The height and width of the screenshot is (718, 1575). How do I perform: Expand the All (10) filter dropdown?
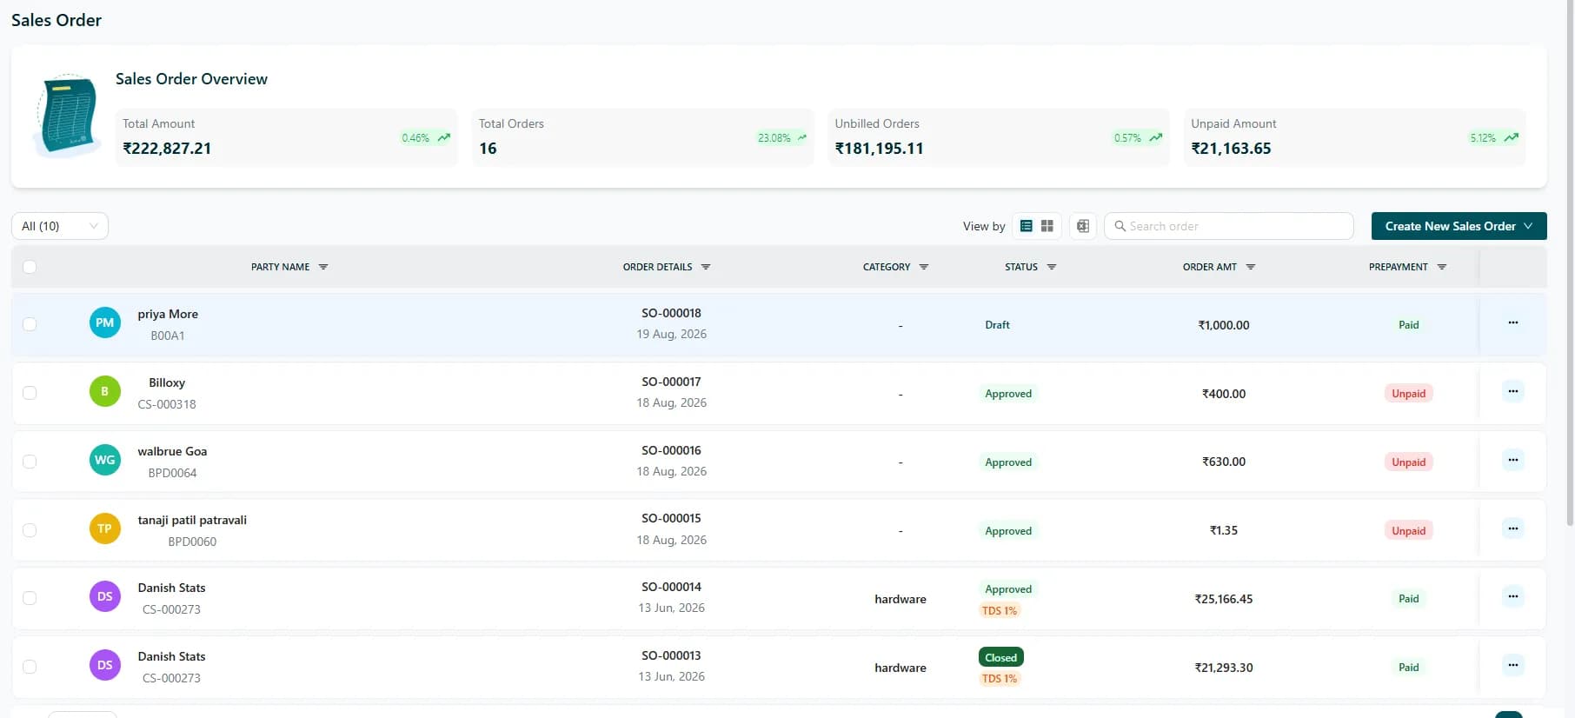(x=60, y=226)
